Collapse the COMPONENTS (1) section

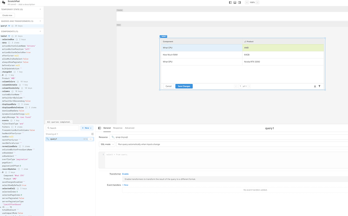[x=40, y=31]
